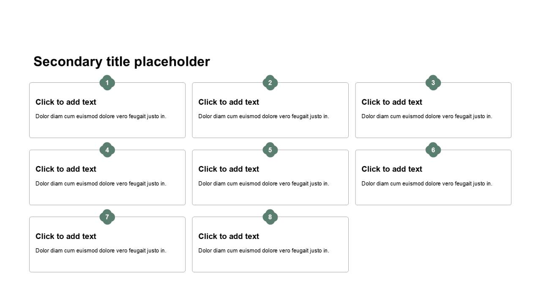The width and height of the screenshot is (541, 304).
Task: Select the 'Dolor diam' body text in card 6
Action: click(x=427, y=184)
